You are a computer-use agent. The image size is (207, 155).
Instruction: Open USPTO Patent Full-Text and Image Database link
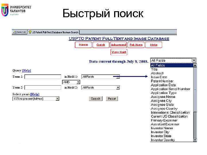coord(119,38)
